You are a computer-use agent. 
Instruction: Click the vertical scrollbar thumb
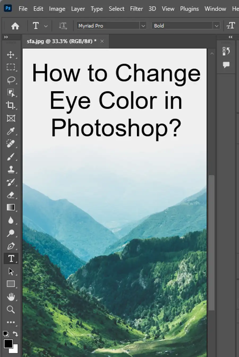pos(211,243)
